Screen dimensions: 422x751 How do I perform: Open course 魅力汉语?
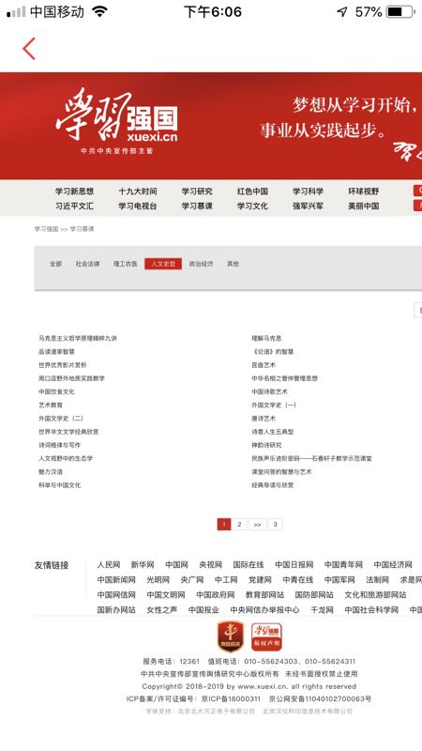51,472
